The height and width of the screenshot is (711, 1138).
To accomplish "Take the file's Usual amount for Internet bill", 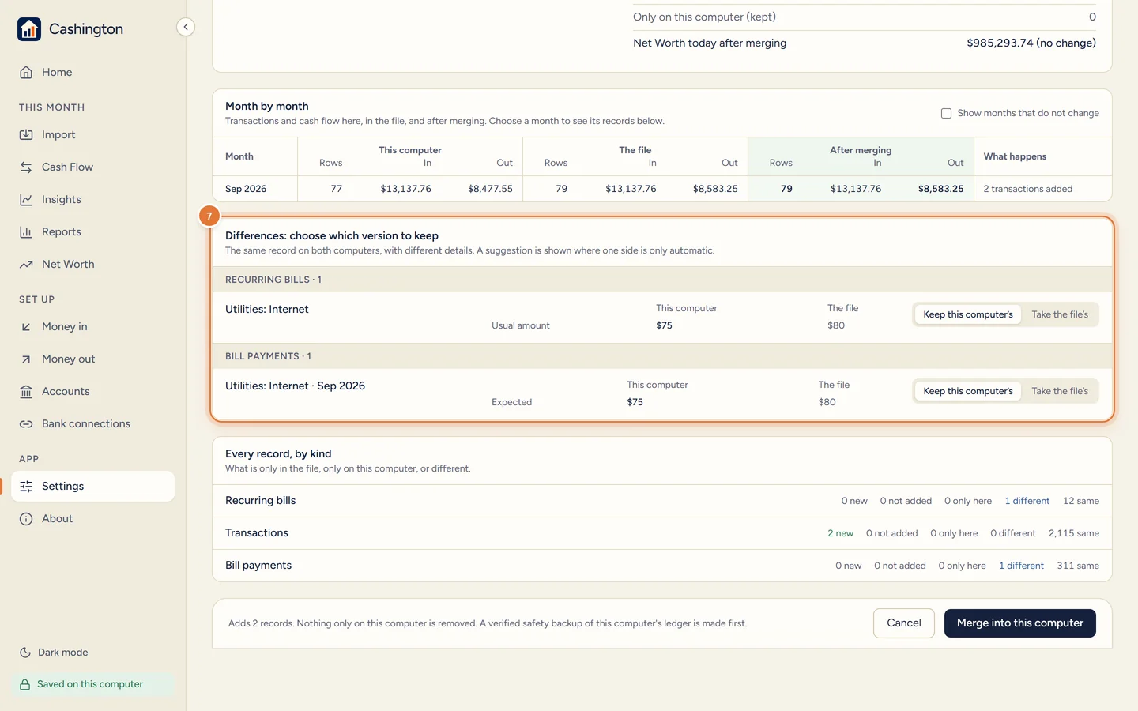I will (1060, 314).
